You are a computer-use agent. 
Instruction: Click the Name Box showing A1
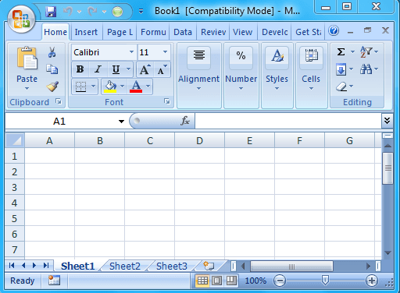pyautogui.click(x=59, y=121)
